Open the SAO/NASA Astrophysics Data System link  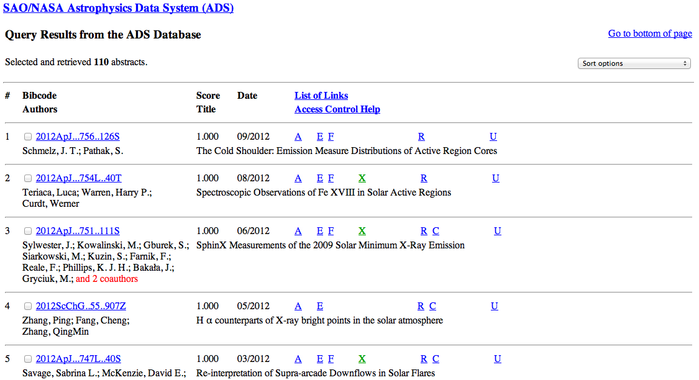point(119,8)
